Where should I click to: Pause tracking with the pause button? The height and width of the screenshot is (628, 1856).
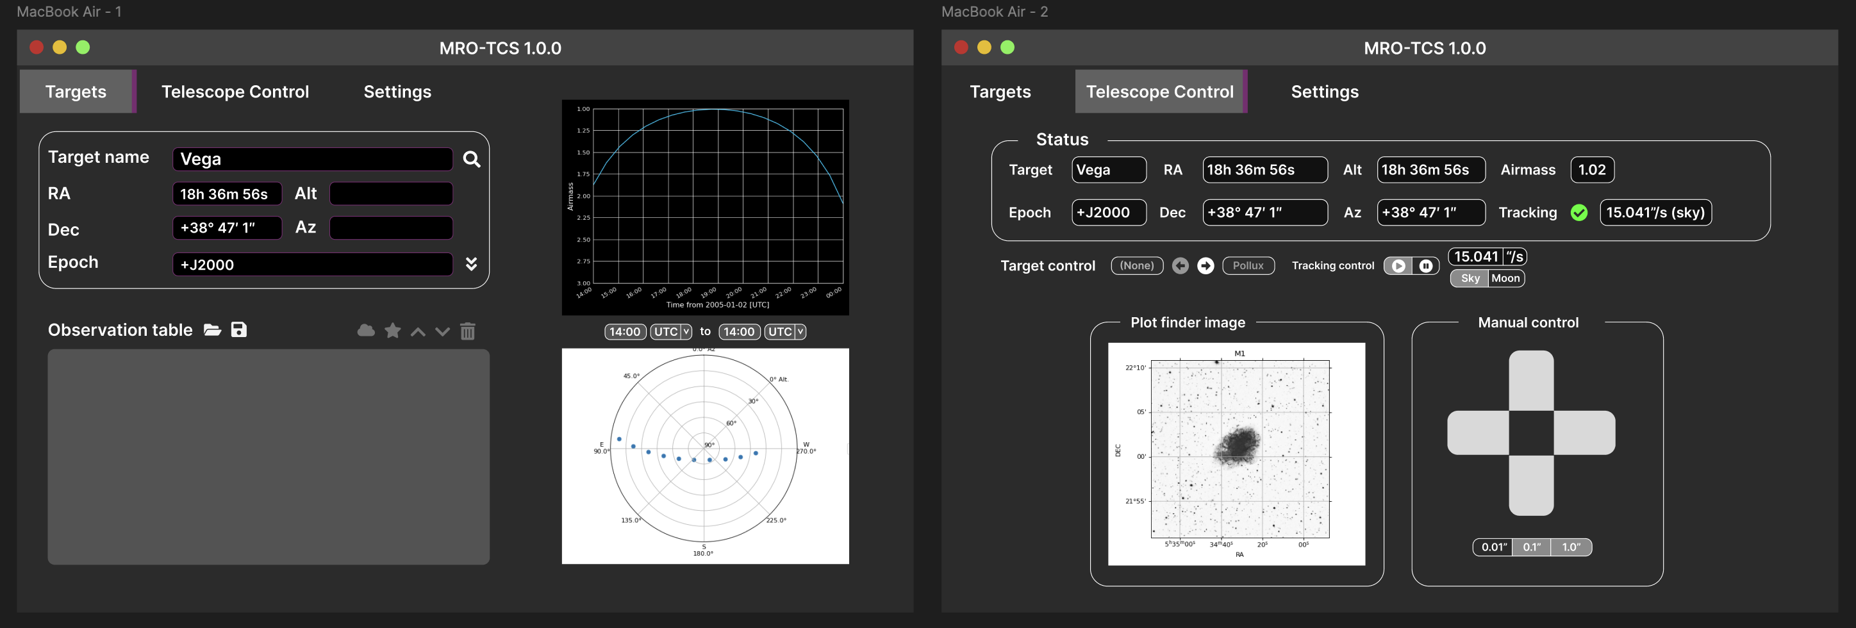point(1426,266)
